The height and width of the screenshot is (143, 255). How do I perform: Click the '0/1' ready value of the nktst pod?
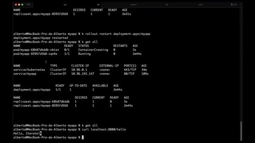click(67, 50)
